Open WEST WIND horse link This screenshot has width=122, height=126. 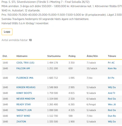(23, 116)
